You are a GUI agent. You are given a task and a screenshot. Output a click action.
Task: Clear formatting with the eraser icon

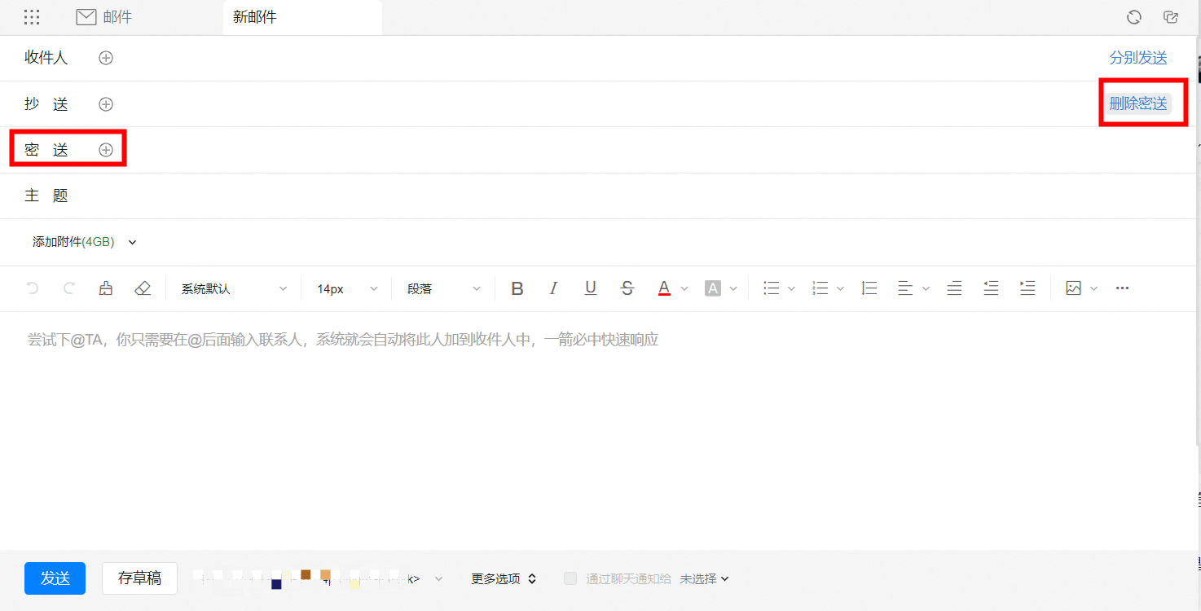143,288
